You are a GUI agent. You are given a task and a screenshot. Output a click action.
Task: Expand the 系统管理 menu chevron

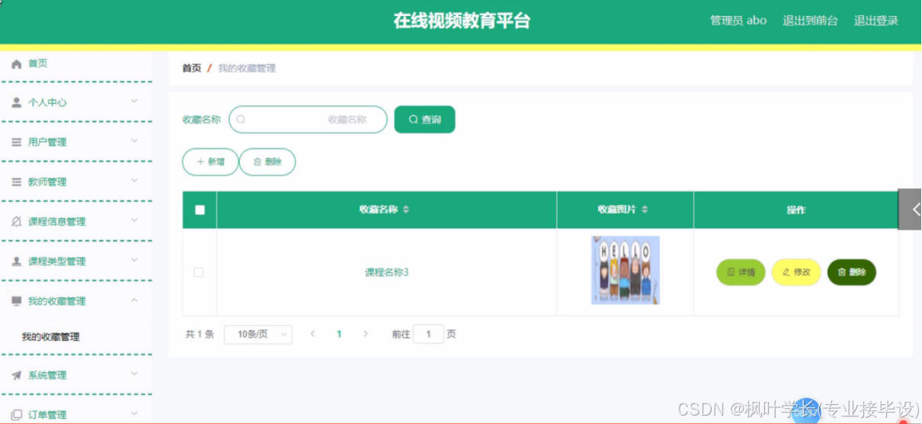[134, 374]
